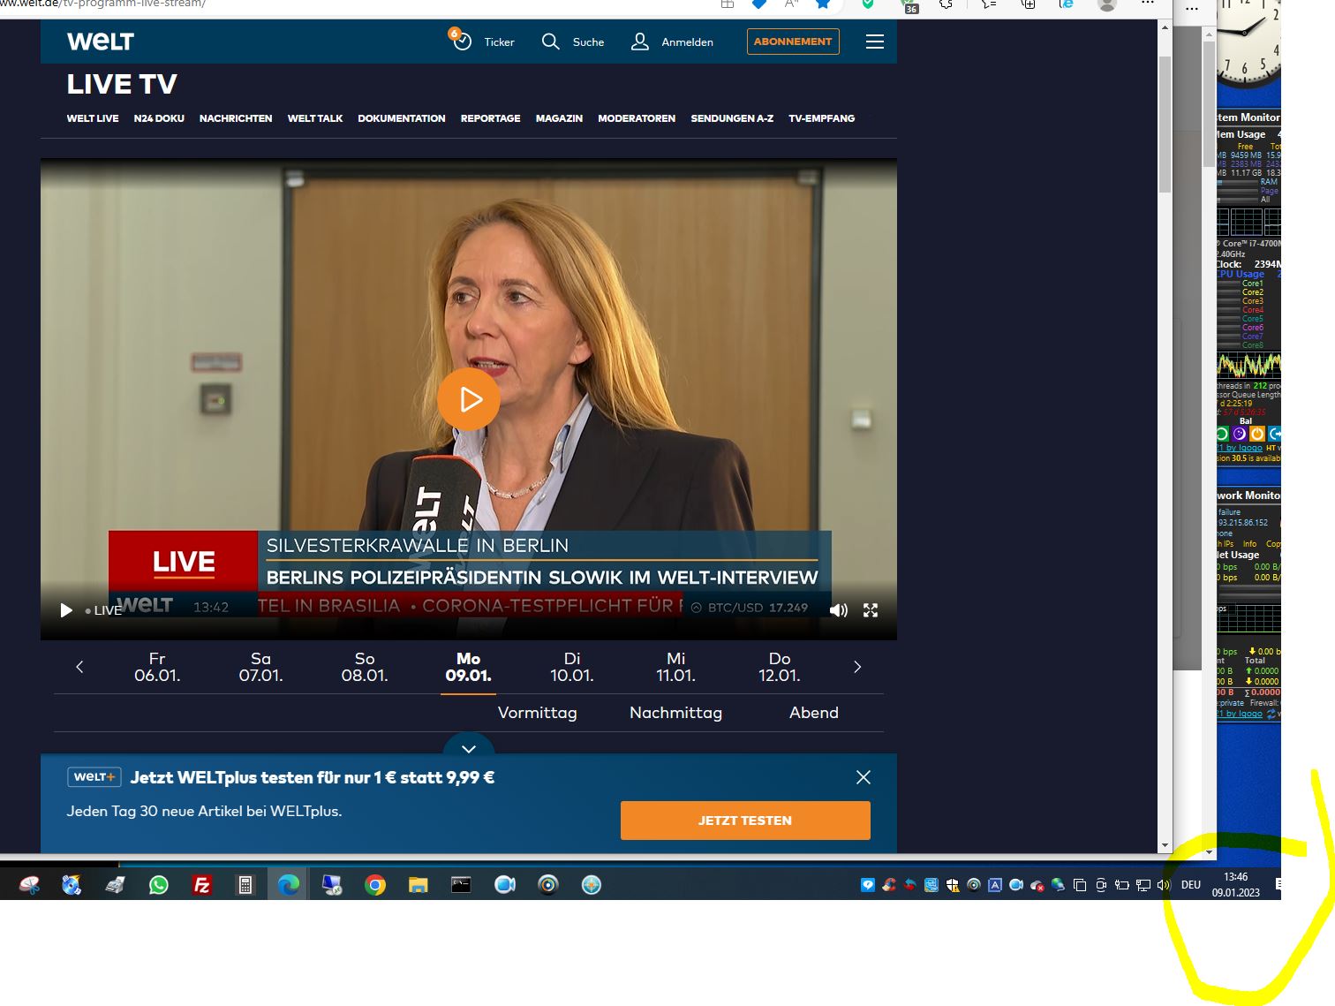The height and width of the screenshot is (1006, 1335).
Task: Open the clock showing 13:46 09.01.2023
Action: tap(1236, 885)
